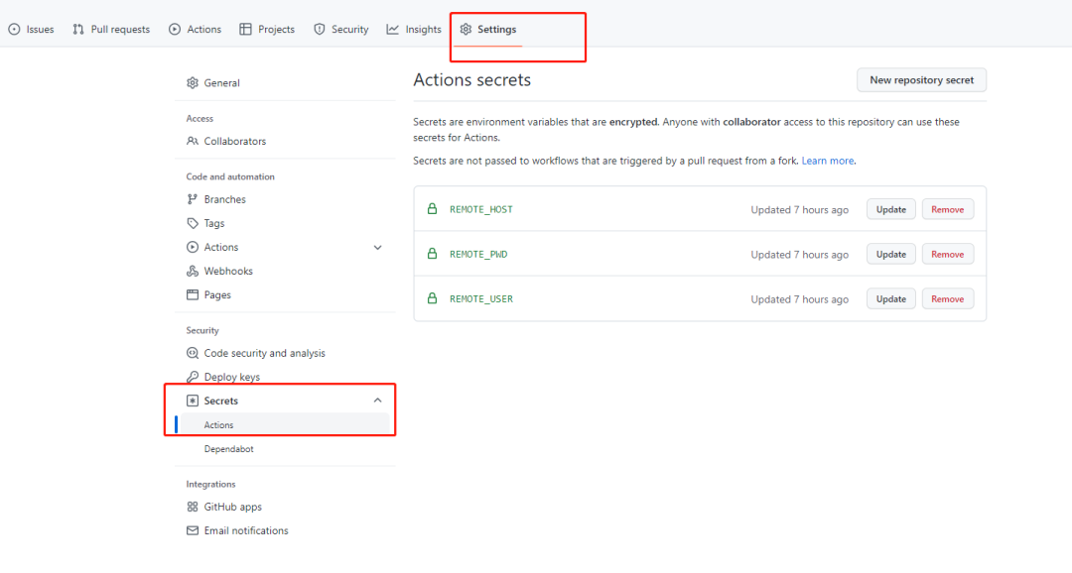Click the GitHub apps grid icon
The height and width of the screenshot is (573, 1072).
193,508
